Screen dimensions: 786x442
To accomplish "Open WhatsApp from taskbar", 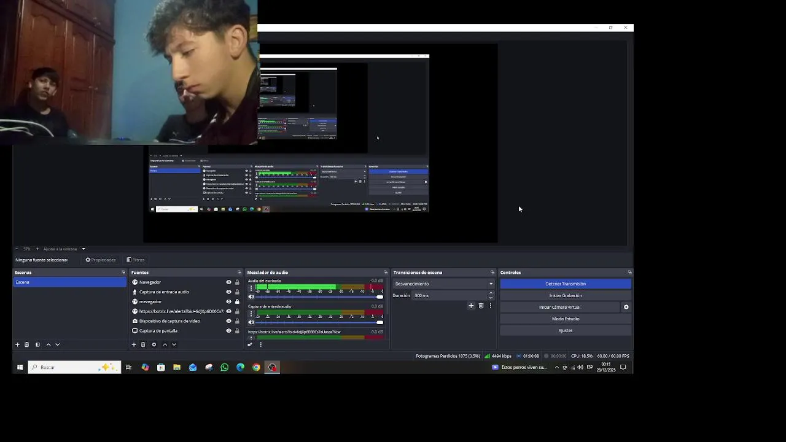I will (x=224, y=367).
